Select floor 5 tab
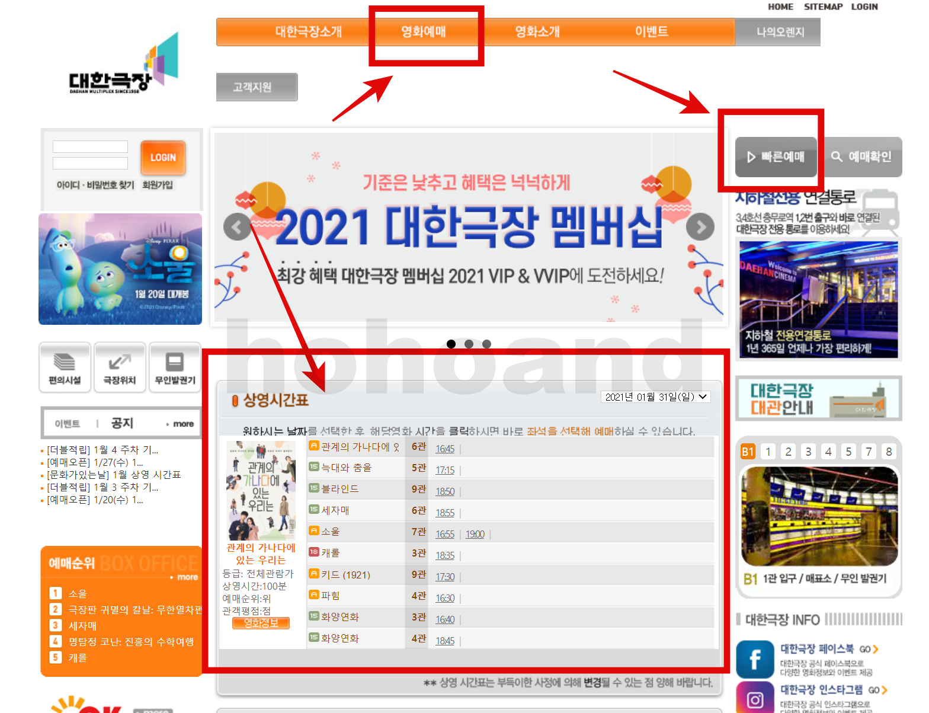 (x=849, y=452)
